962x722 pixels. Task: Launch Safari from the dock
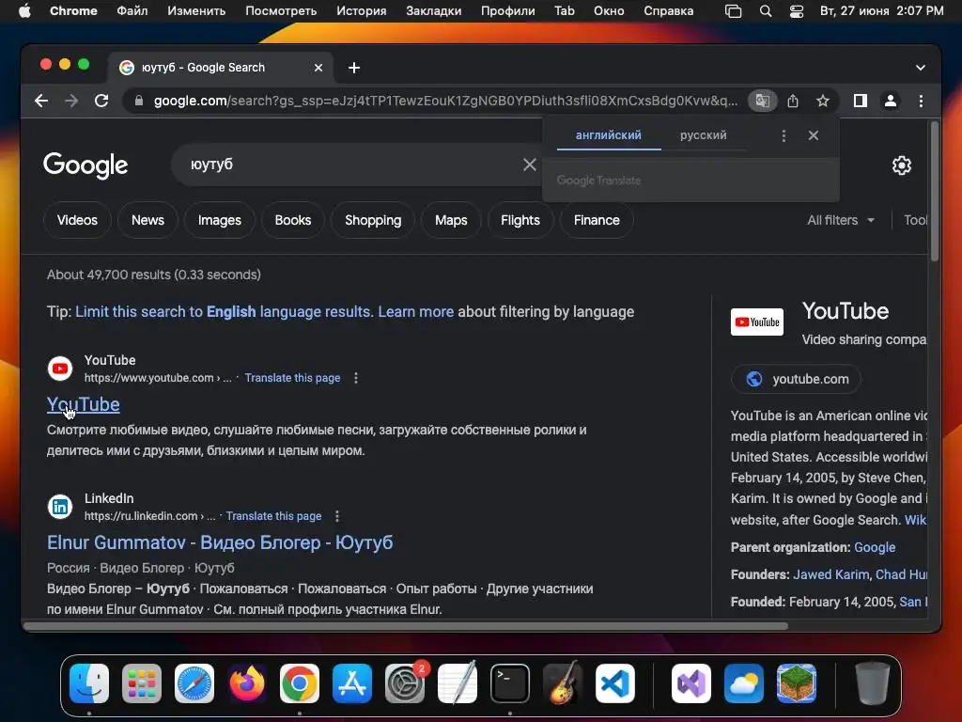194,683
